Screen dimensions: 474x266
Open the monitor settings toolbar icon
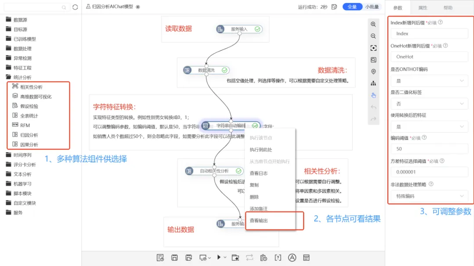[x=203, y=258]
